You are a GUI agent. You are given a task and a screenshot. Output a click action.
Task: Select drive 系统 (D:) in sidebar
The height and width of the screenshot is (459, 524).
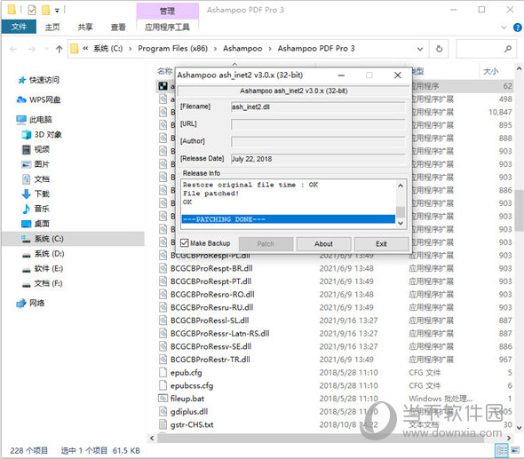coord(49,254)
